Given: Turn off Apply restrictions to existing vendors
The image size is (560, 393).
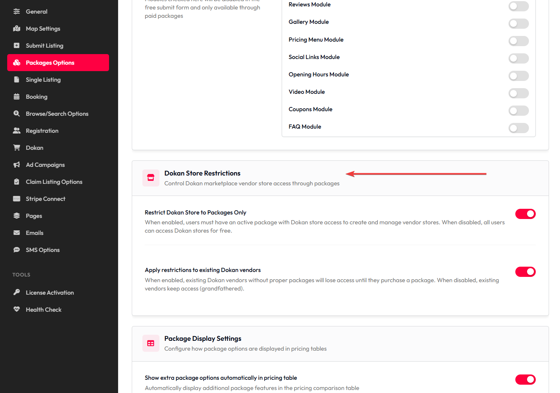Looking at the screenshot, I should point(525,272).
